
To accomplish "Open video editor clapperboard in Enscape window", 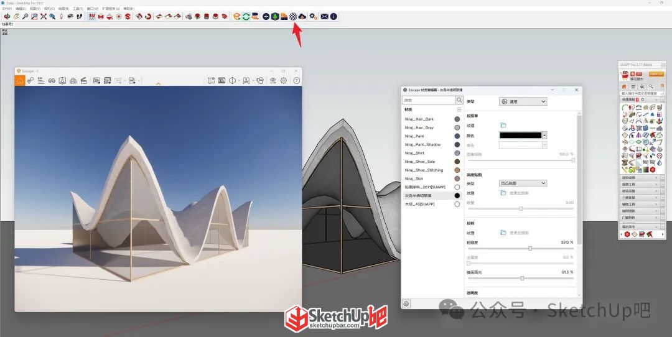I will tap(83, 80).
